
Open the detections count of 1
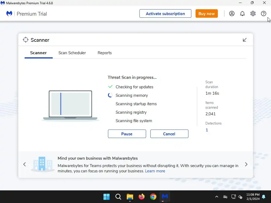pyautogui.click(x=207, y=130)
